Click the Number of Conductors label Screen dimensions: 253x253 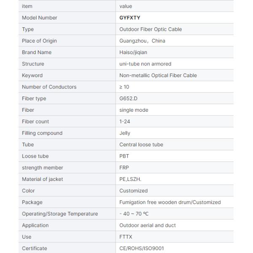coord(49,87)
